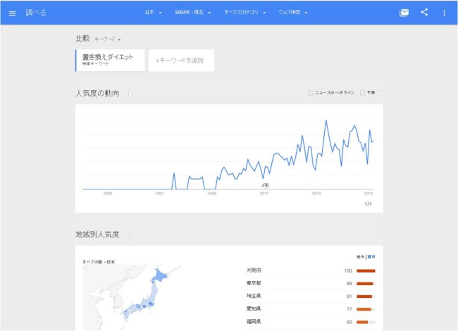
Task: Toggle the 予測 forecast checkbox
Action: click(362, 93)
